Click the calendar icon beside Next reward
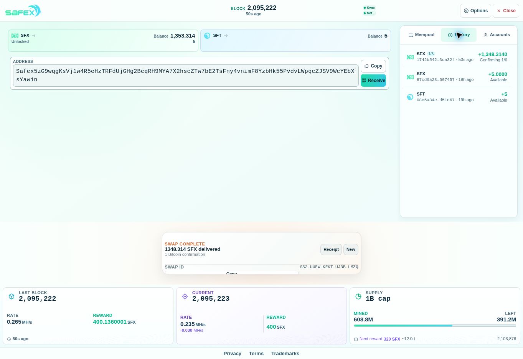Image resolution: width=523 pixels, height=359 pixels. 356,339
